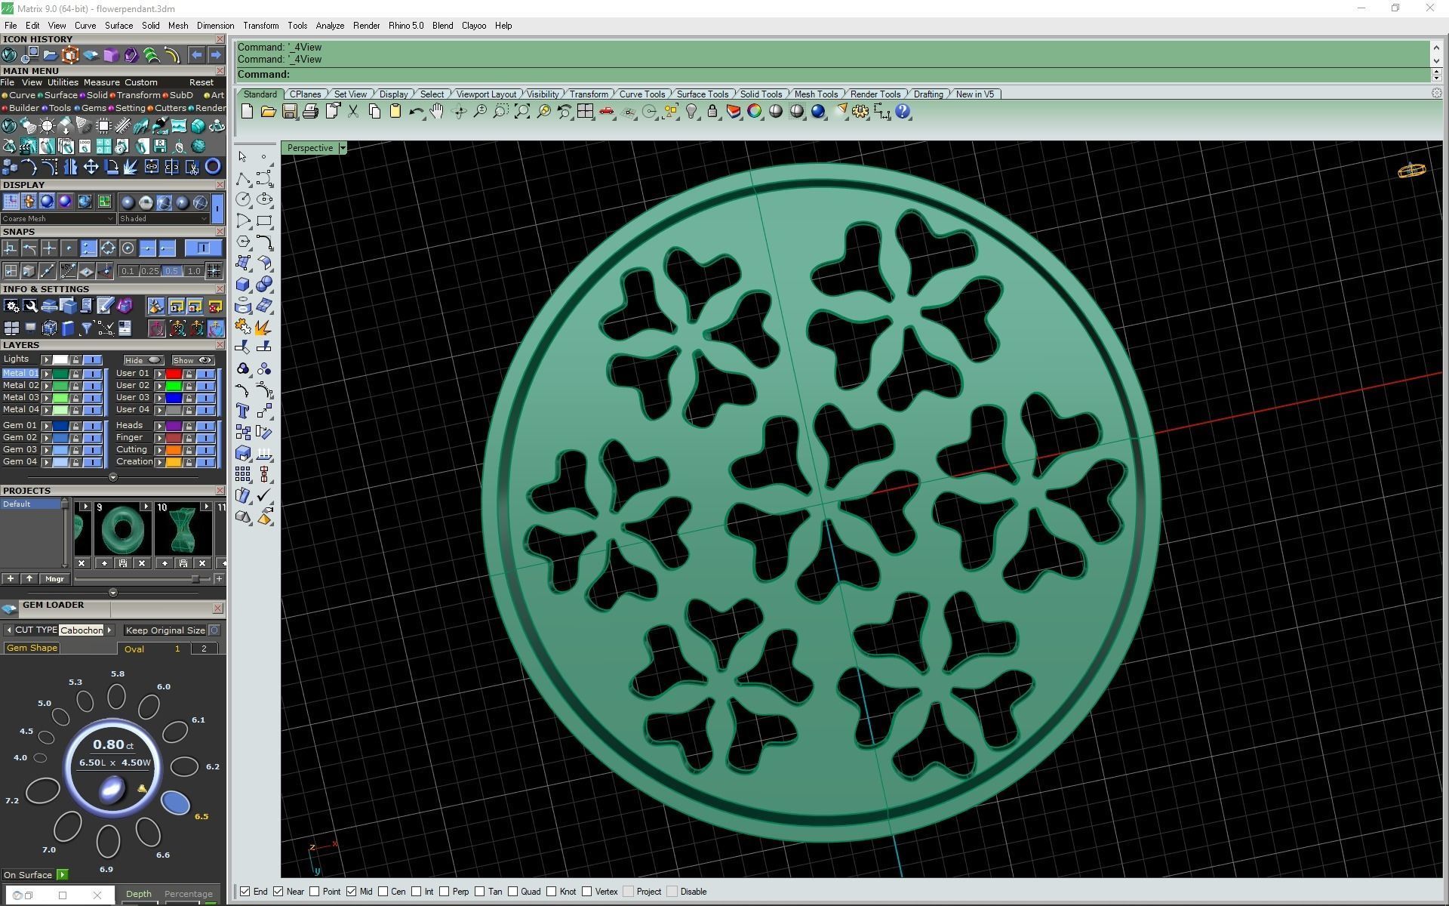Click the Show layers button
The height and width of the screenshot is (906, 1449).
(192, 360)
